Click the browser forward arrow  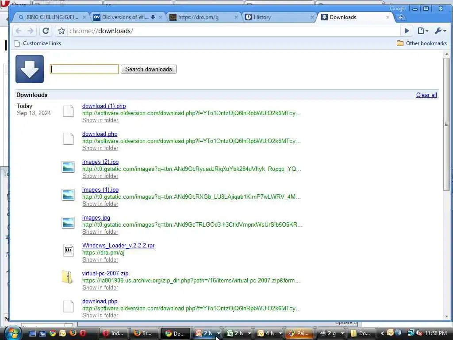pyautogui.click(x=31, y=31)
